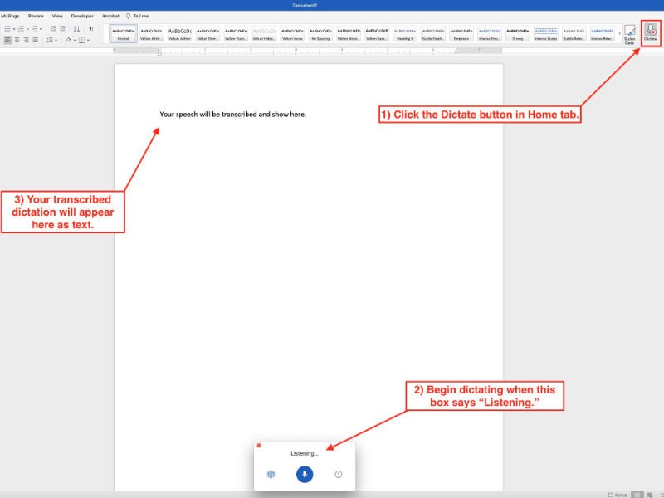This screenshot has height=498, width=664.
Task: Click the increase indent icon
Action: (x=62, y=28)
